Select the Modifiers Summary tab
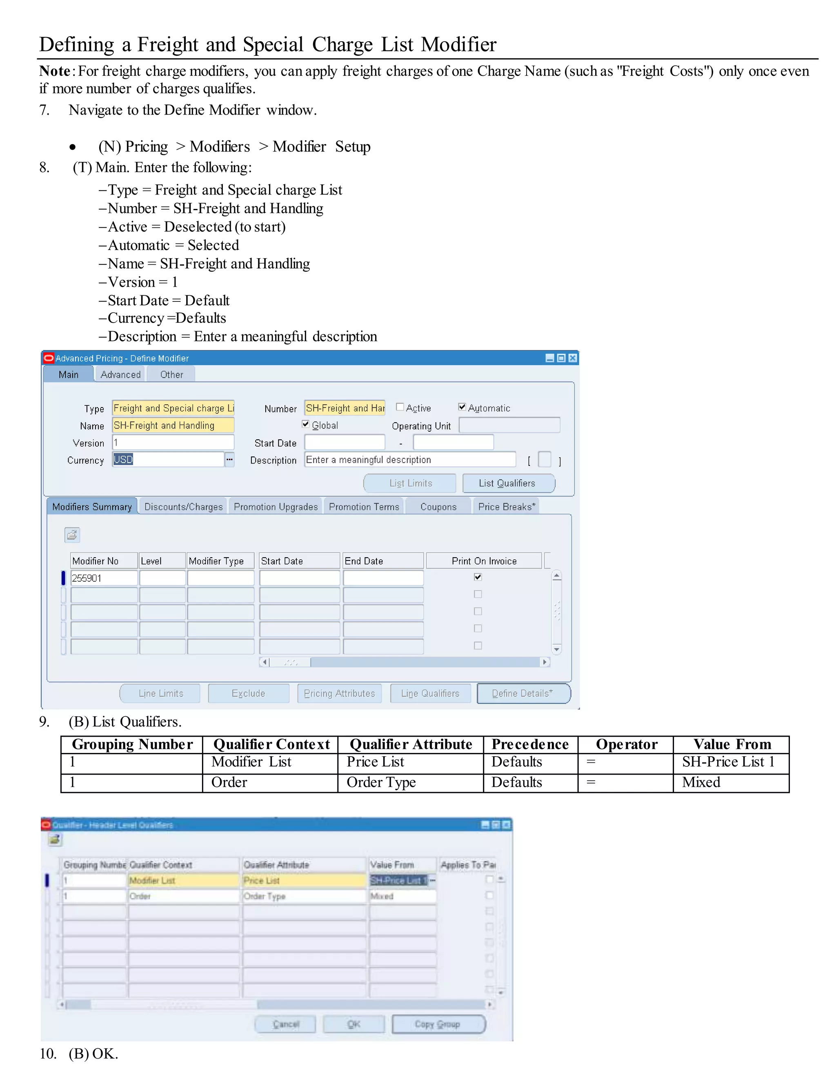The width and height of the screenshot is (836, 1081). pos(92,507)
